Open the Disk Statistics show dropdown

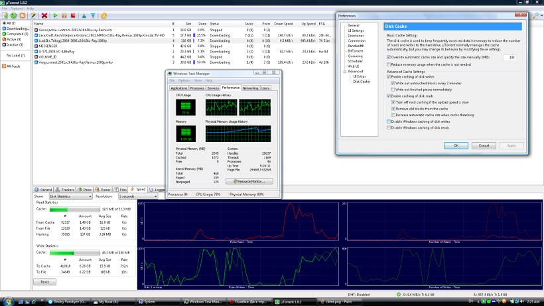point(70,196)
